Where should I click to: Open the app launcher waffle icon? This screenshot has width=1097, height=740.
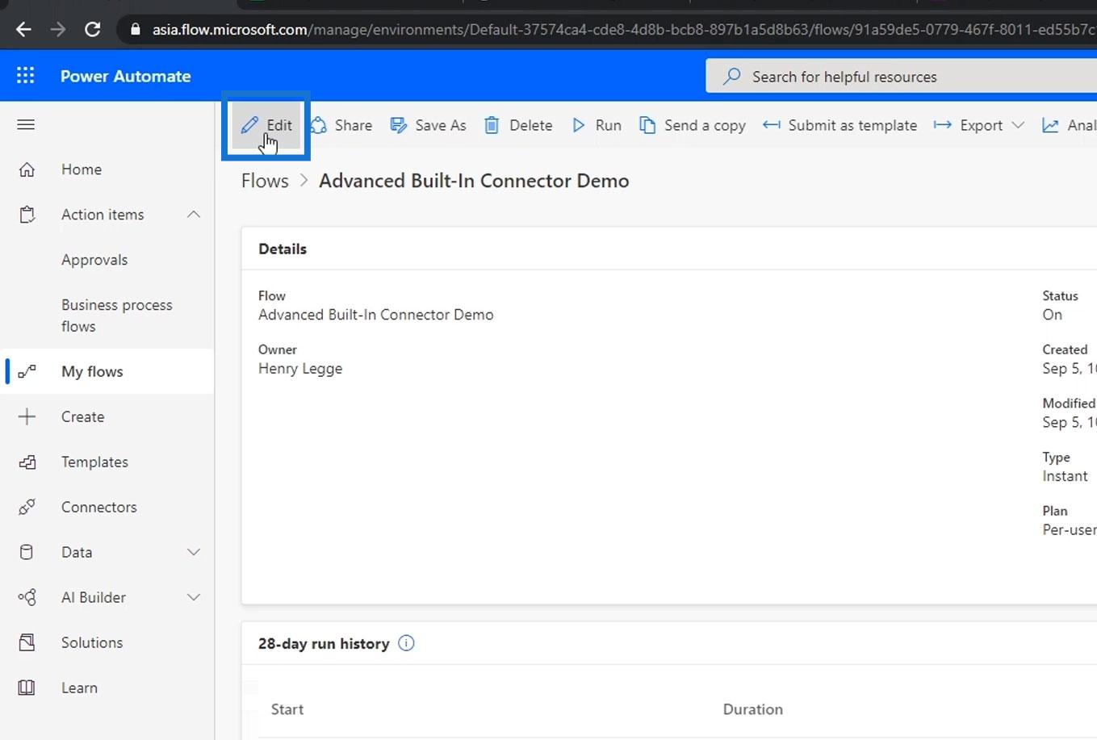tap(26, 76)
